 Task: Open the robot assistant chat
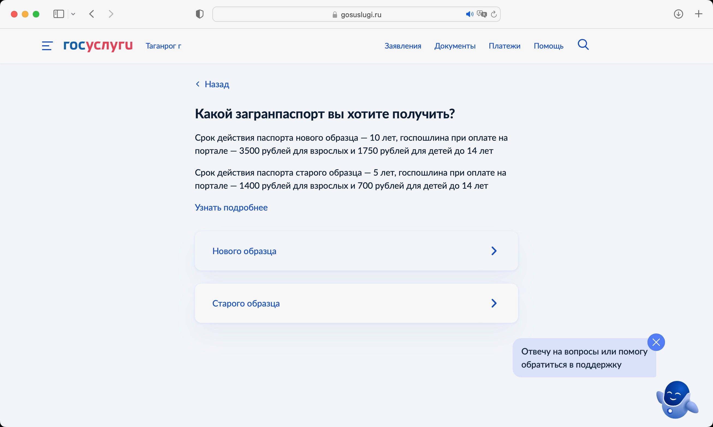[x=677, y=399]
